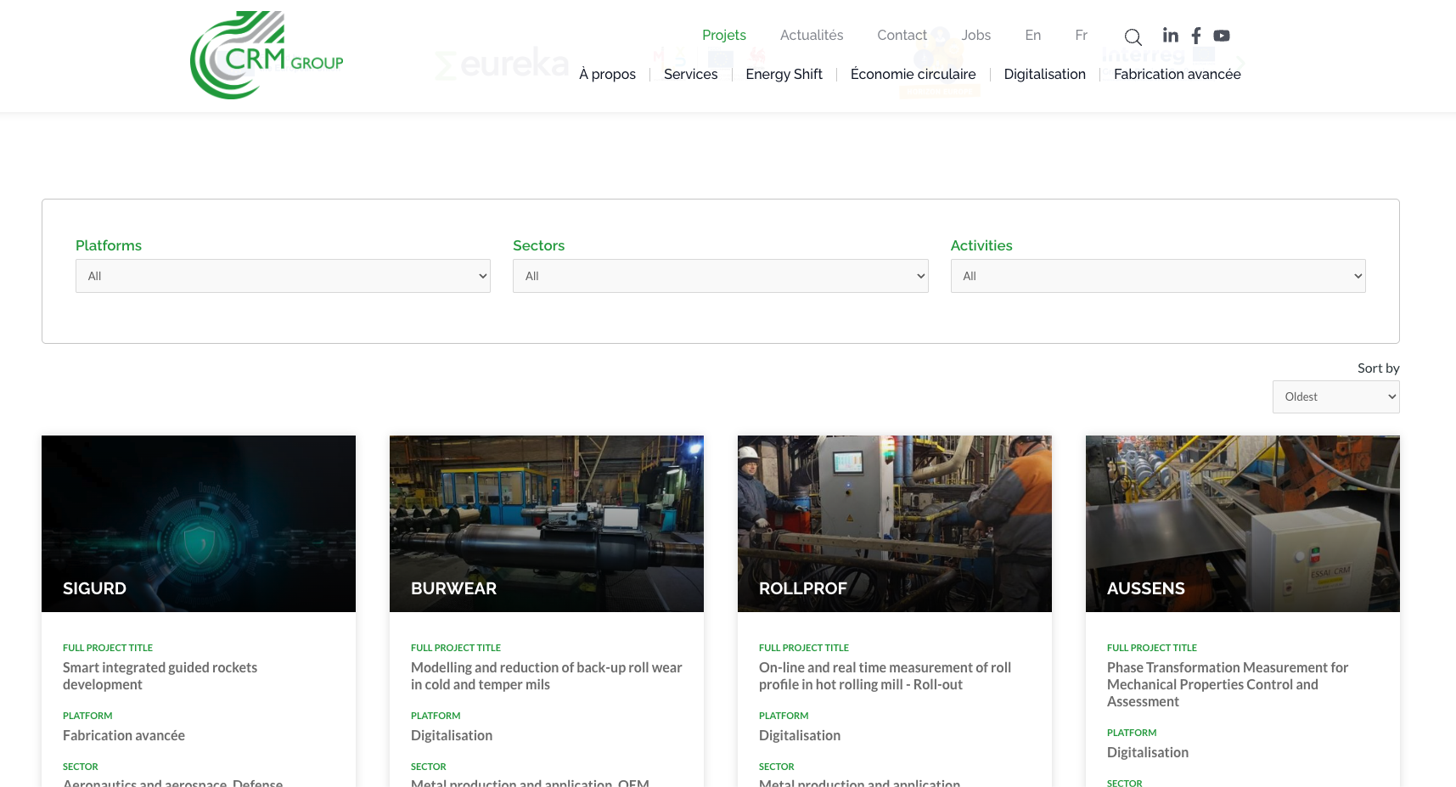Visit the LinkedIn page icon

1171,35
